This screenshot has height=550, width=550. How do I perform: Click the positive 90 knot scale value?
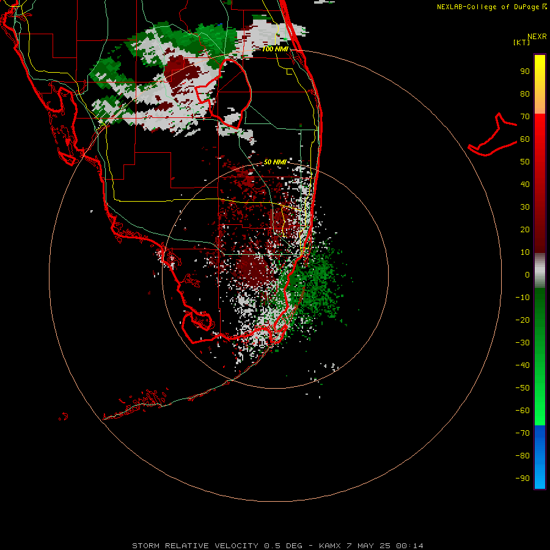click(x=525, y=71)
